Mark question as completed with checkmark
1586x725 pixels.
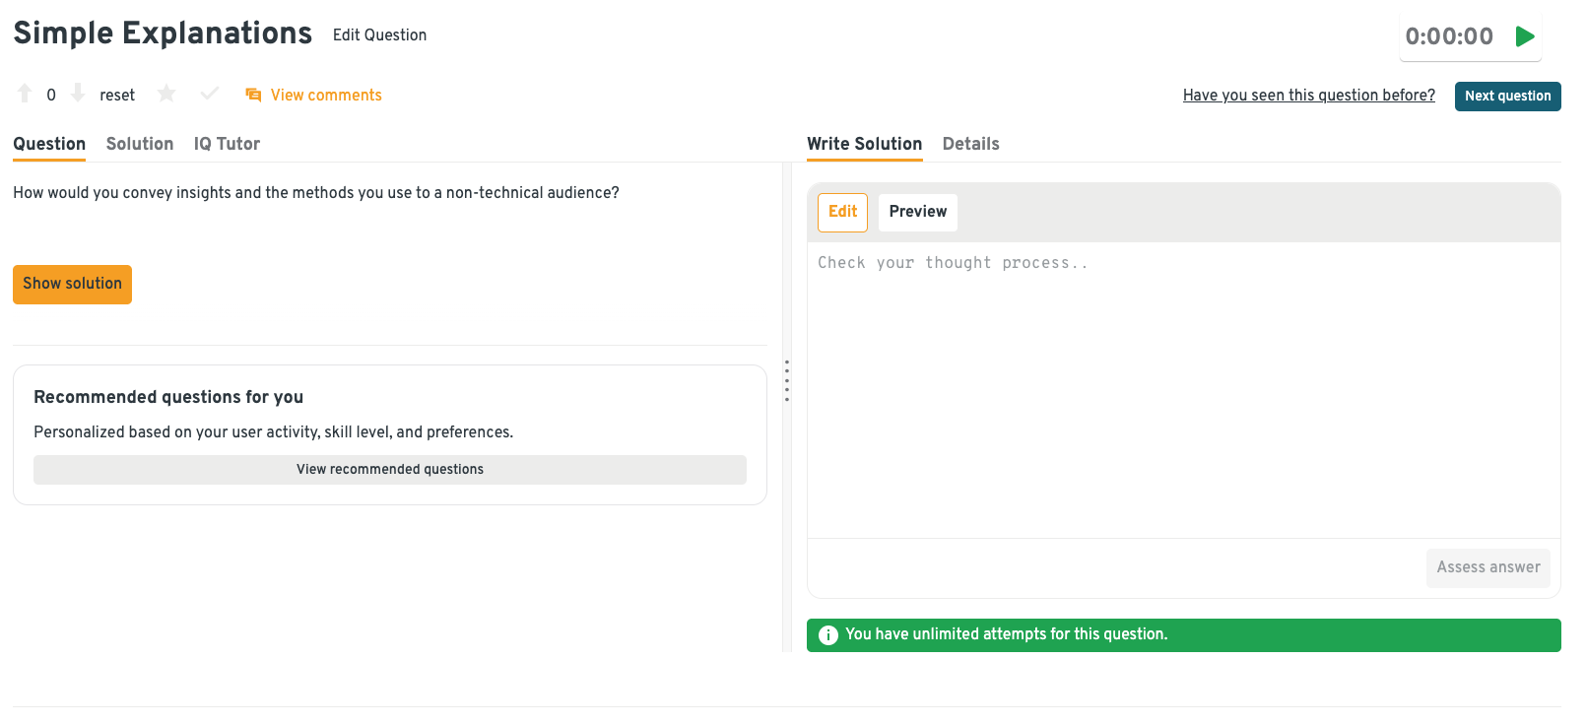click(209, 94)
